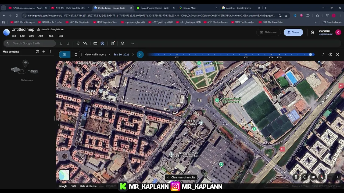The width and height of the screenshot is (344, 193).
Task: Click the Undo arrow
Action: (61, 43)
